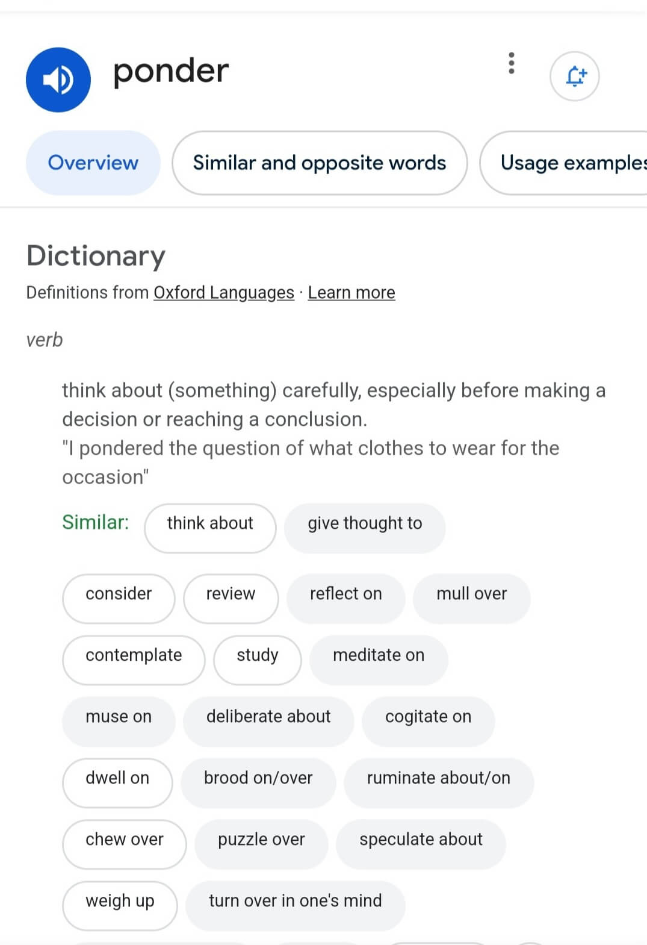Image resolution: width=647 pixels, height=945 pixels.
Task: Open the three-dot more options menu
Action: tap(512, 63)
